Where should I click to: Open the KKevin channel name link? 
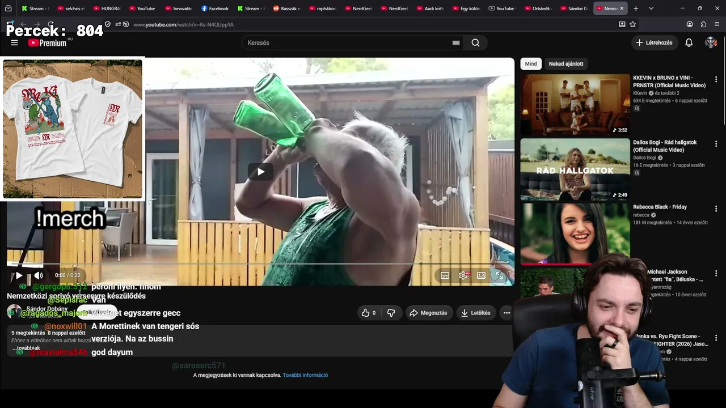click(640, 93)
